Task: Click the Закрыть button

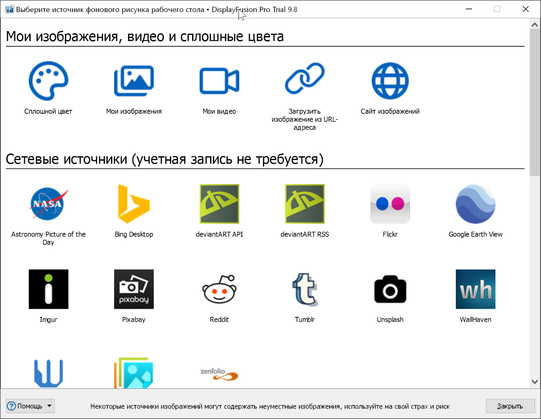Action: pyautogui.click(x=510, y=406)
